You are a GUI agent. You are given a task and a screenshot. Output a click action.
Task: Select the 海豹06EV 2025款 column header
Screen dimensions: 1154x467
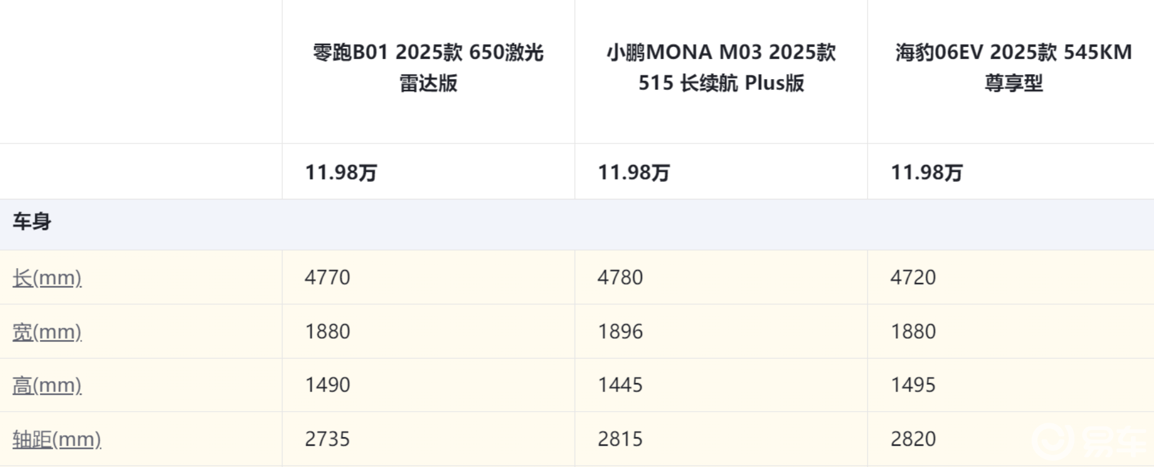(1013, 67)
